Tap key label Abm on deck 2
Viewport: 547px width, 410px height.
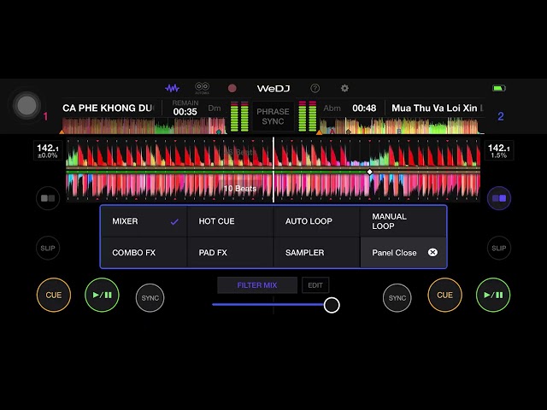(x=332, y=108)
